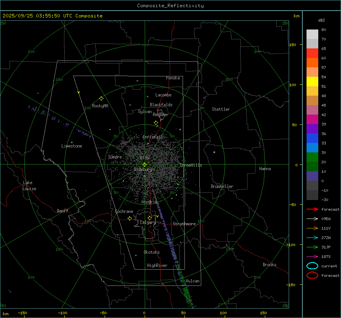Click the Drumheller label on the map
This screenshot has width=341, height=318.
coord(222,186)
